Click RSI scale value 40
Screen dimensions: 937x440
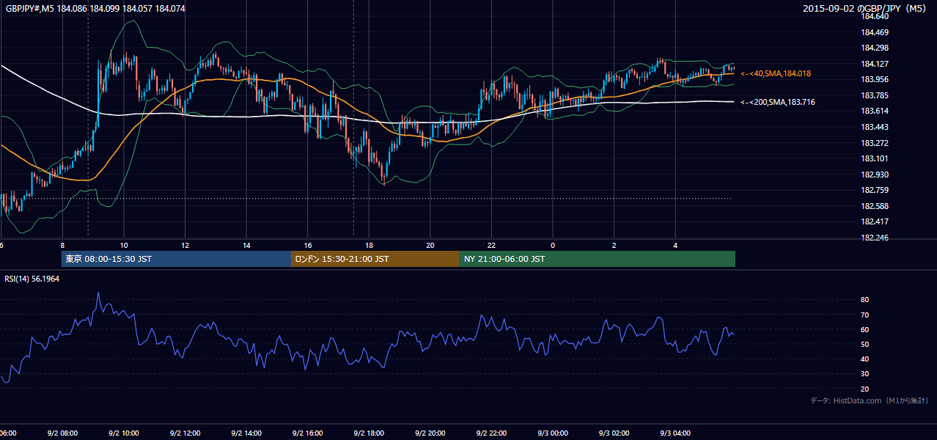864,359
